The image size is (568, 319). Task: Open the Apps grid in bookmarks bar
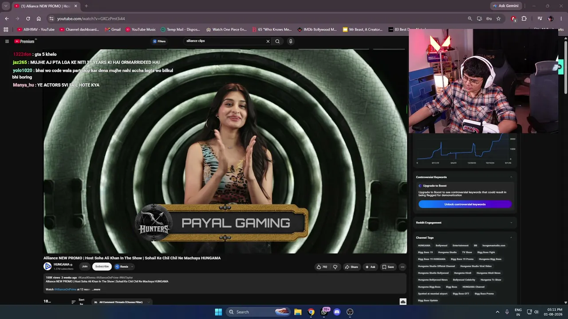[6, 30]
